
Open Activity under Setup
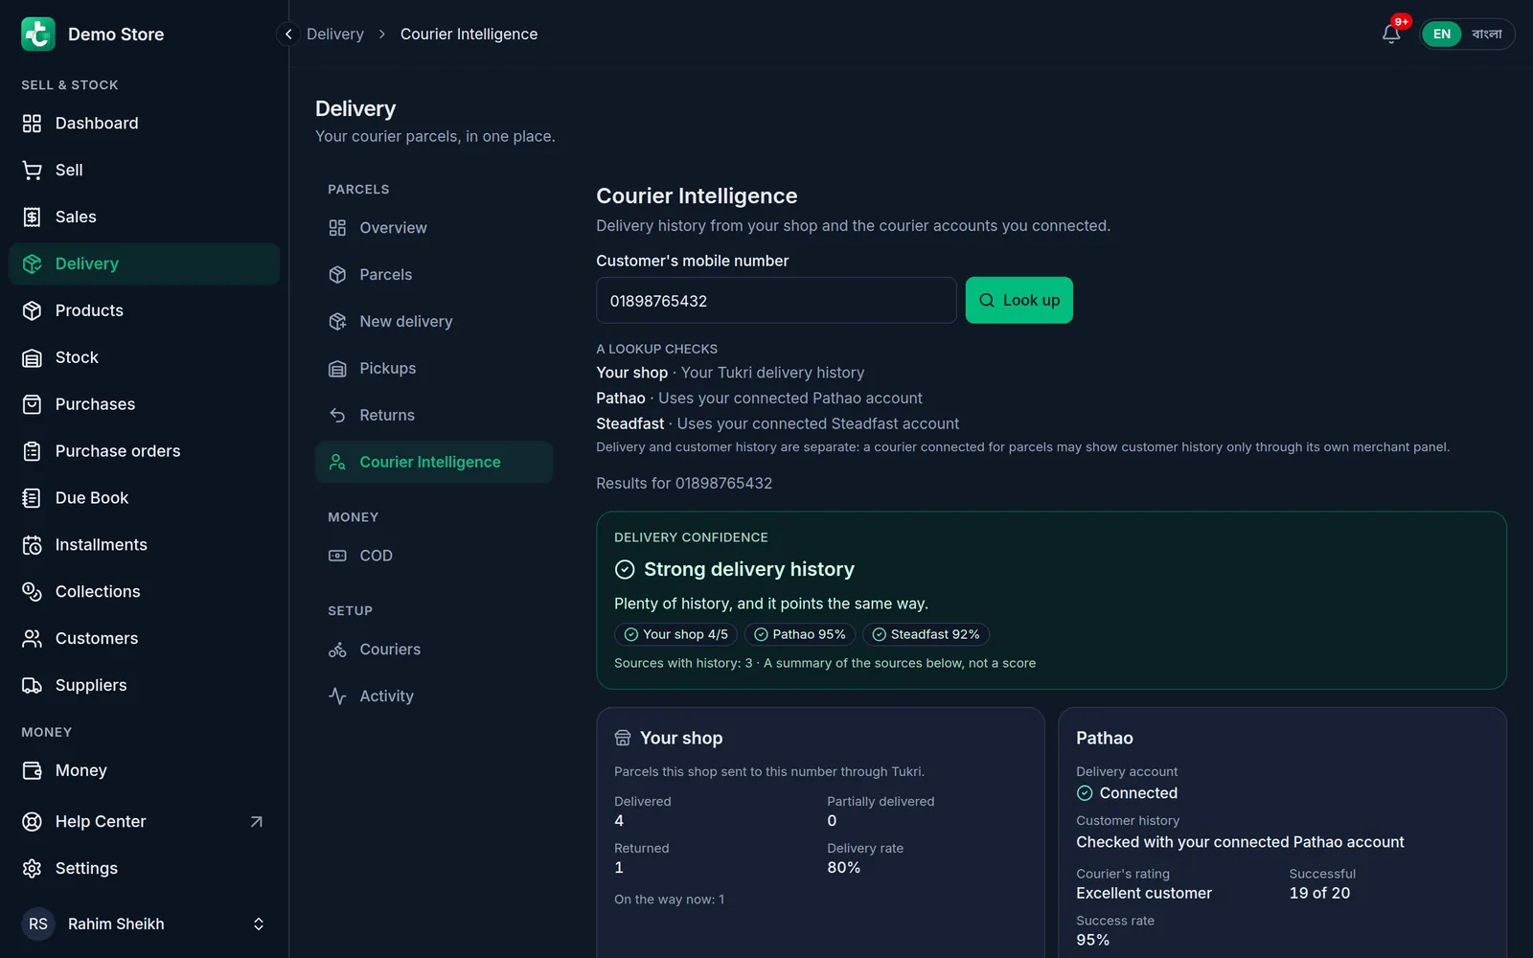click(434, 696)
